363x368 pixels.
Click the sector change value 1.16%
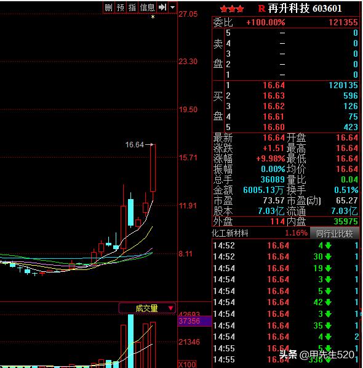(x=296, y=233)
